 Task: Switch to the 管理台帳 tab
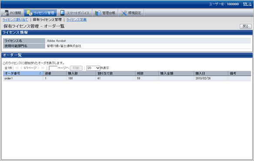(105, 13)
